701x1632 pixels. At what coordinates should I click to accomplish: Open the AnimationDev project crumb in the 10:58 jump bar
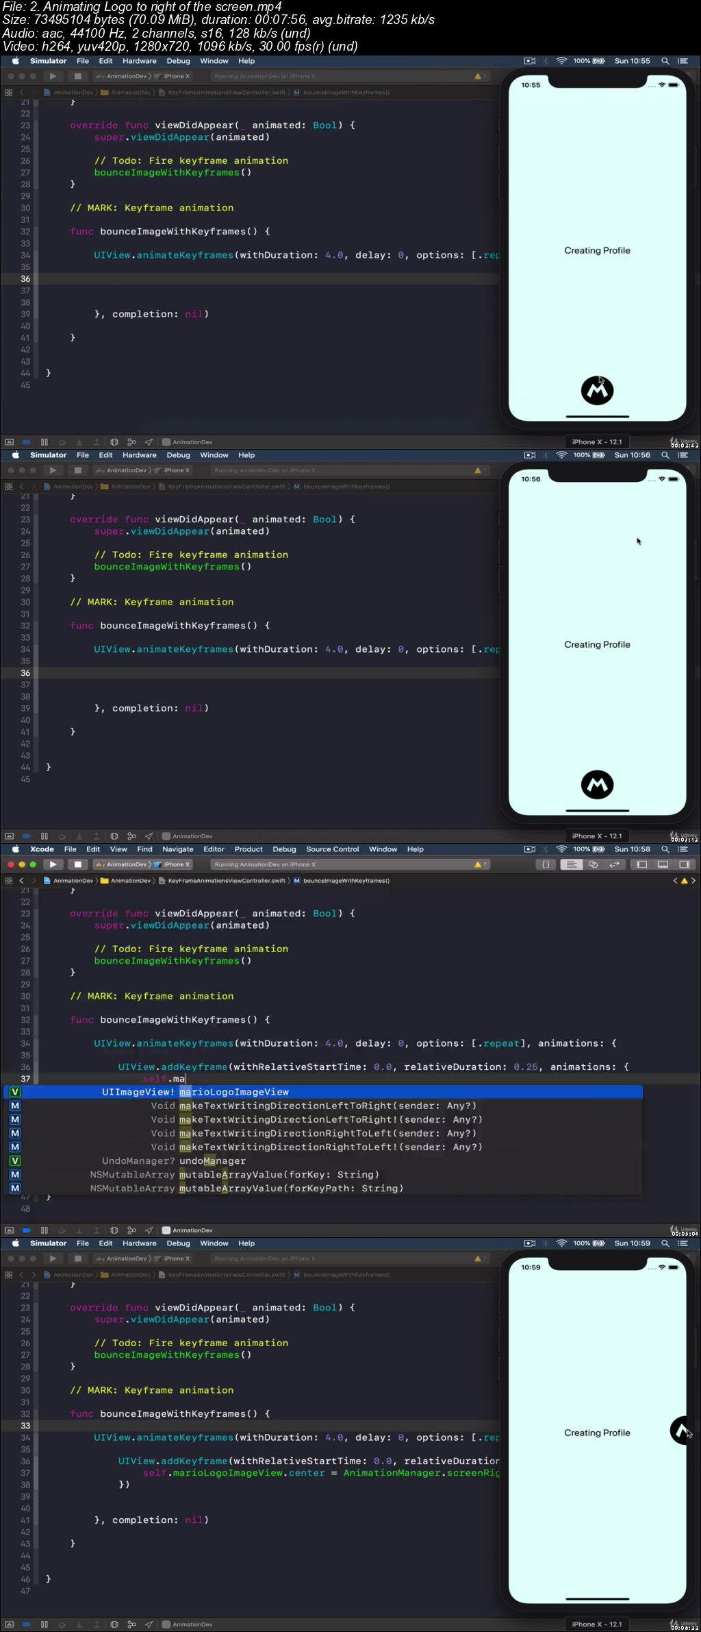[x=68, y=881]
